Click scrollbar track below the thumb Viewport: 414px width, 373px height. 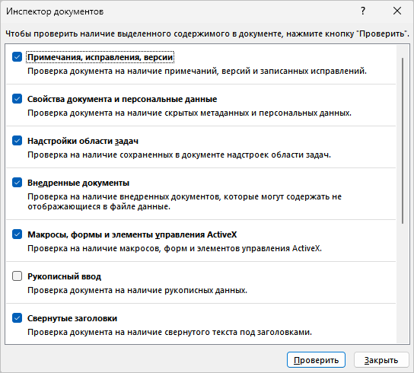pos(403,284)
